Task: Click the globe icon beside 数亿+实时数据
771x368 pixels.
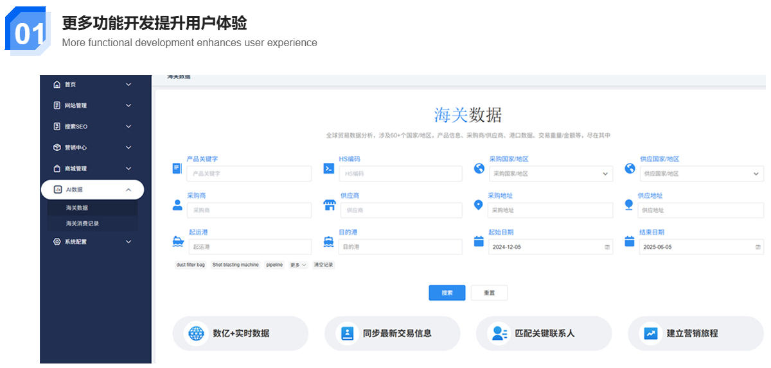Action: (x=196, y=333)
